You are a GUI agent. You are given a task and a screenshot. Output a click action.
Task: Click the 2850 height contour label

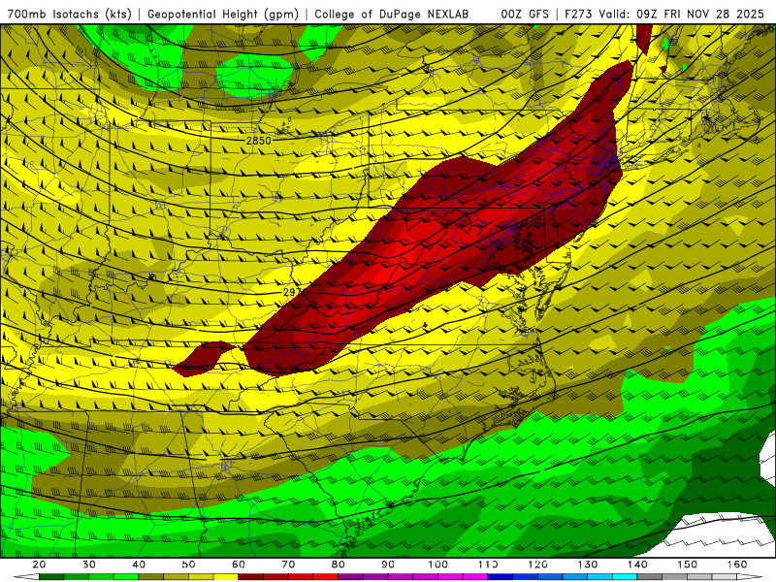259,141
